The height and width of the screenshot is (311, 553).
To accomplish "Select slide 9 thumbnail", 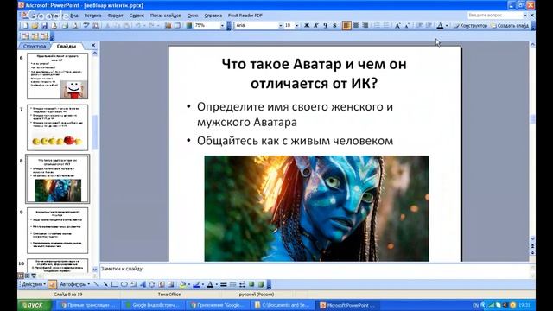I will coord(58,231).
